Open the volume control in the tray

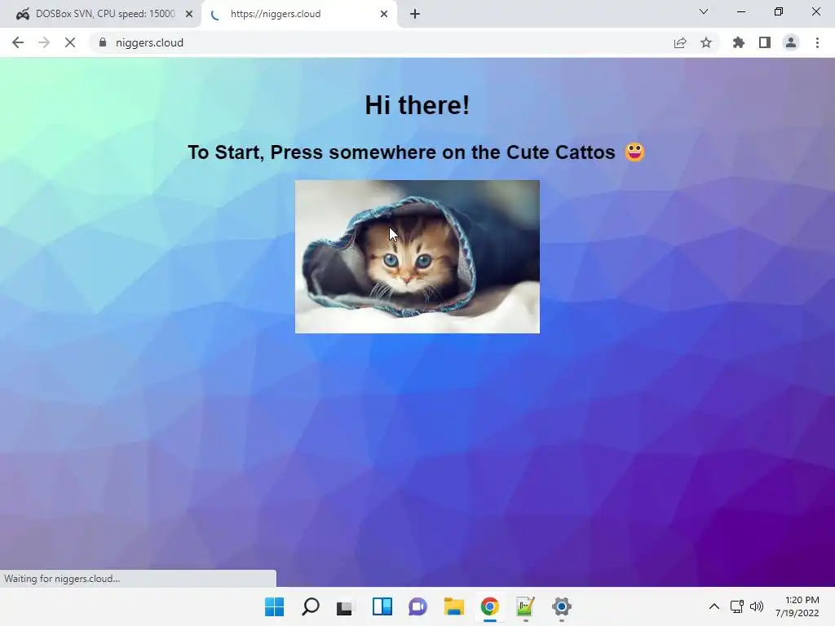(x=756, y=606)
